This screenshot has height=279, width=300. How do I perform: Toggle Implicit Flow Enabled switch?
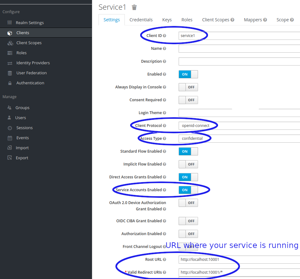(x=188, y=164)
